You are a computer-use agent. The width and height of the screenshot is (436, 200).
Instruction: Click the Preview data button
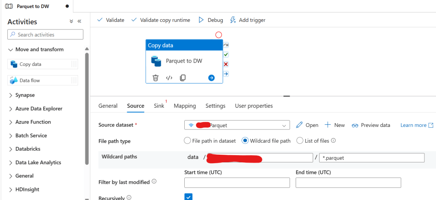click(x=371, y=125)
